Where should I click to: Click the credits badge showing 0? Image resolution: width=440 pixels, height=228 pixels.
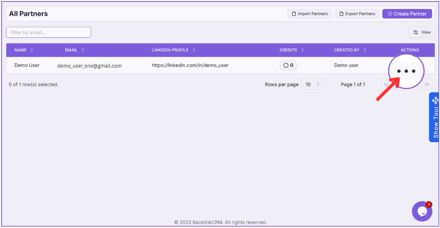288,65
